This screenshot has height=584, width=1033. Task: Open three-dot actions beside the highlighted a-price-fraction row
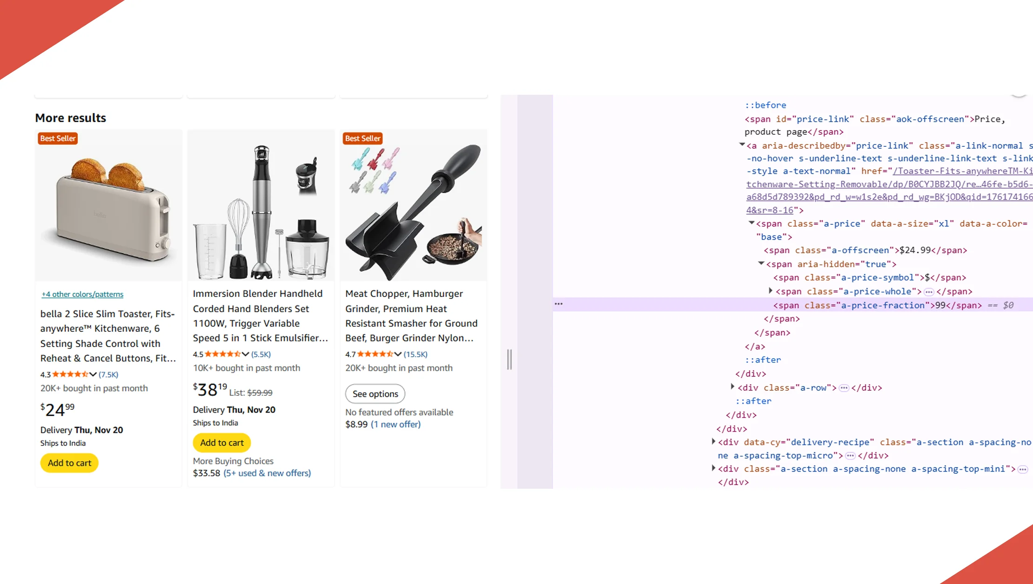(559, 304)
